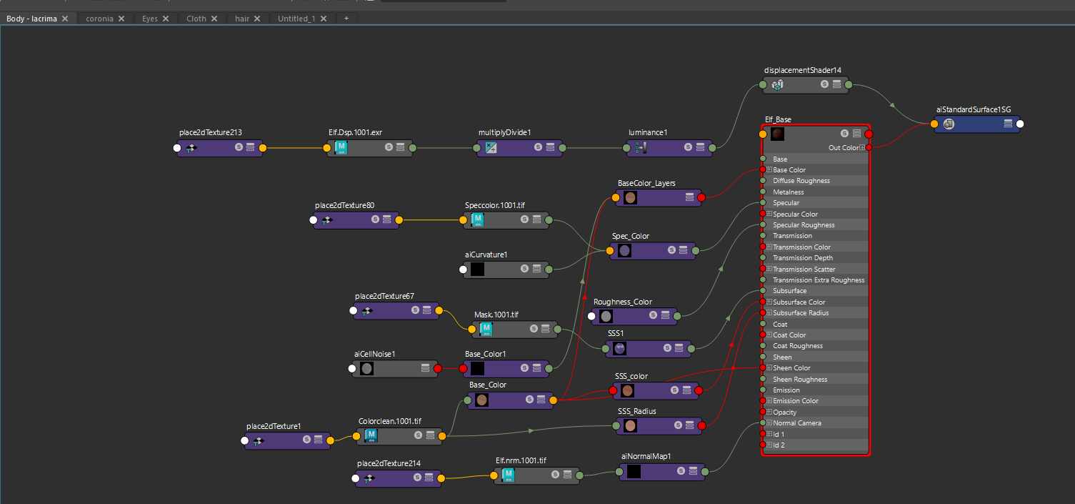
Task: Switch to the hair tab
Action: click(241, 19)
